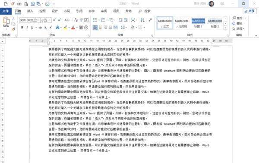Image resolution: width=259 pixels, height=163 pixels.
Task: Toggle Italic formatting
Action: coord(27,28)
